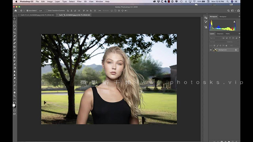Image resolution: width=253 pixels, height=142 pixels.
Task: Enable the Auto-Select checkbox
Action: click(x=27, y=10)
